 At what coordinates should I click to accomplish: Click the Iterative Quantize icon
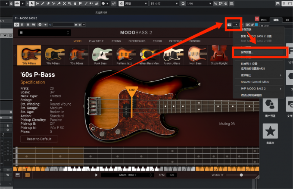[x=215, y=3]
